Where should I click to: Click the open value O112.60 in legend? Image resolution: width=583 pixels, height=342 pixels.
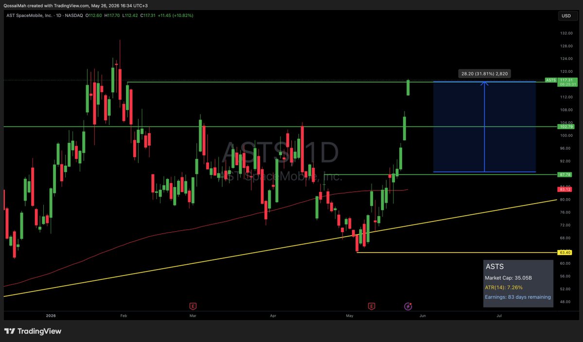pyautogui.click(x=93, y=16)
